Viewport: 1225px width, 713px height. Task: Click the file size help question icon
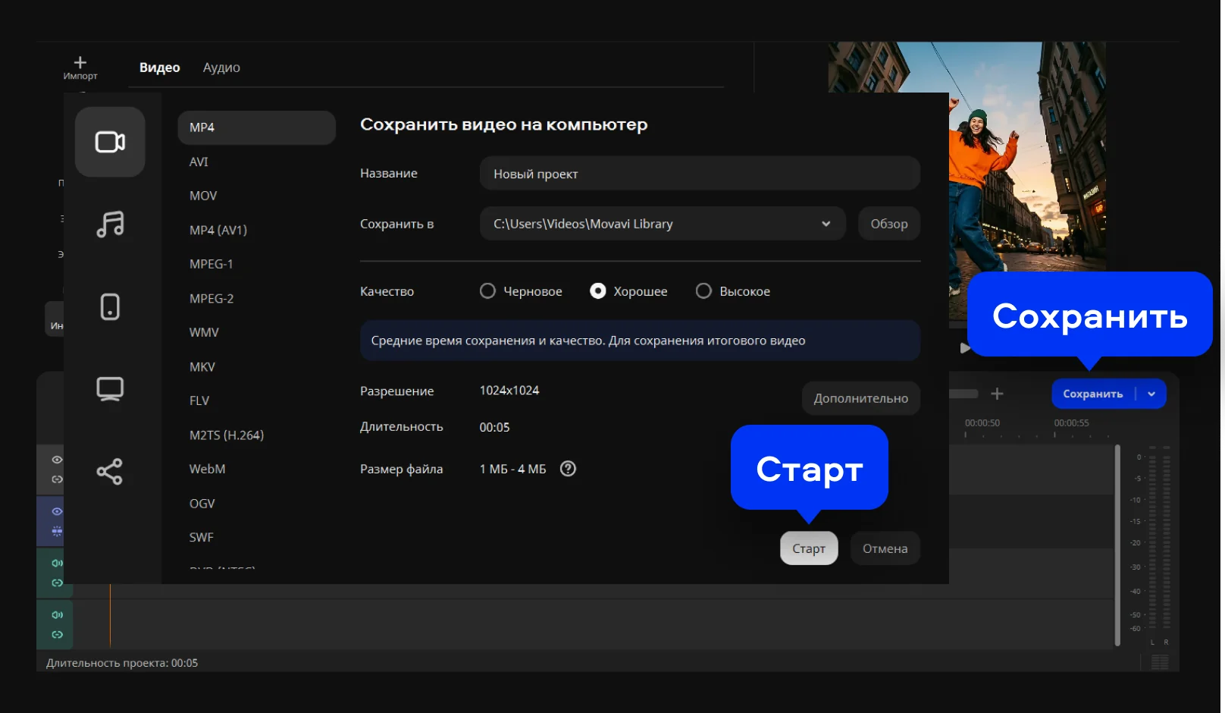click(x=568, y=469)
